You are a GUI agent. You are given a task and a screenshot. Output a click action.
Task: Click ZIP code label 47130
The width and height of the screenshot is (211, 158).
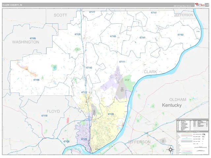(x=111, y=114)
